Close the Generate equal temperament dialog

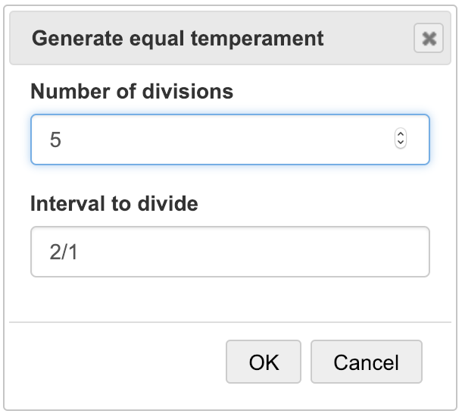[x=429, y=38]
